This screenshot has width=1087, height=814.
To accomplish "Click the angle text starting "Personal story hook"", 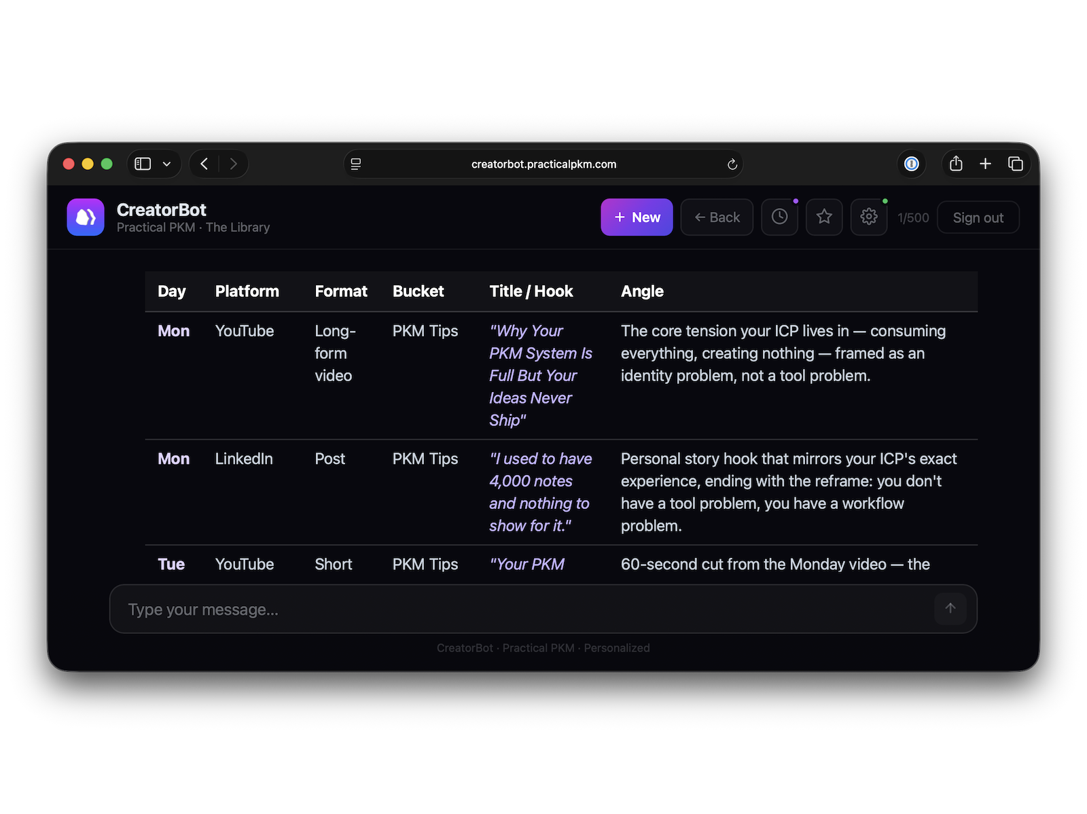I will tap(789, 492).
